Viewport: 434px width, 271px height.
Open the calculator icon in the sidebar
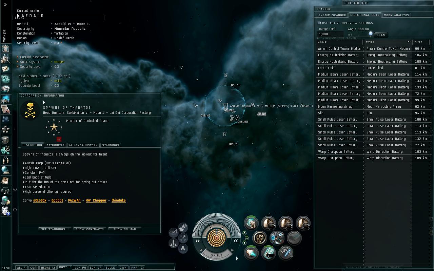point(5,201)
